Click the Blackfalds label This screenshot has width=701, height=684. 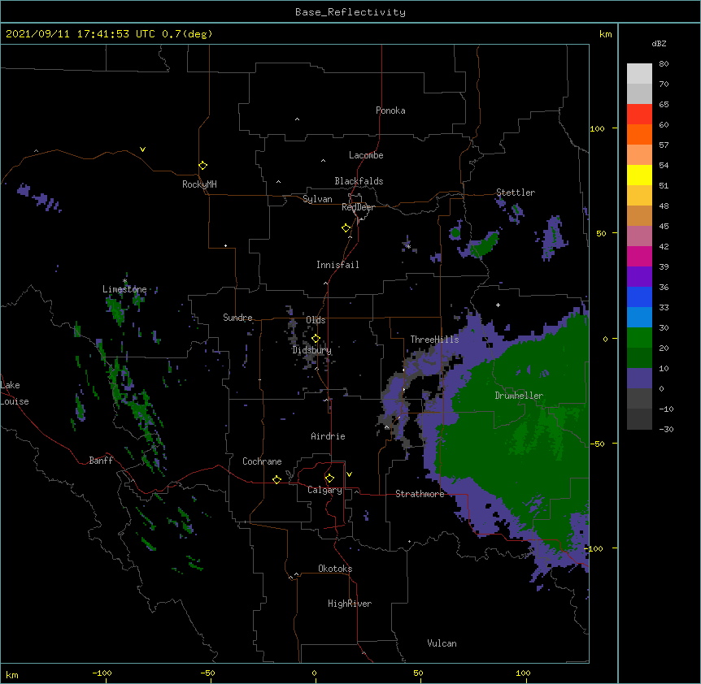click(359, 181)
